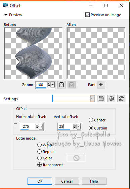Click the Help button

pyautogui.click(x=94, y=181)
